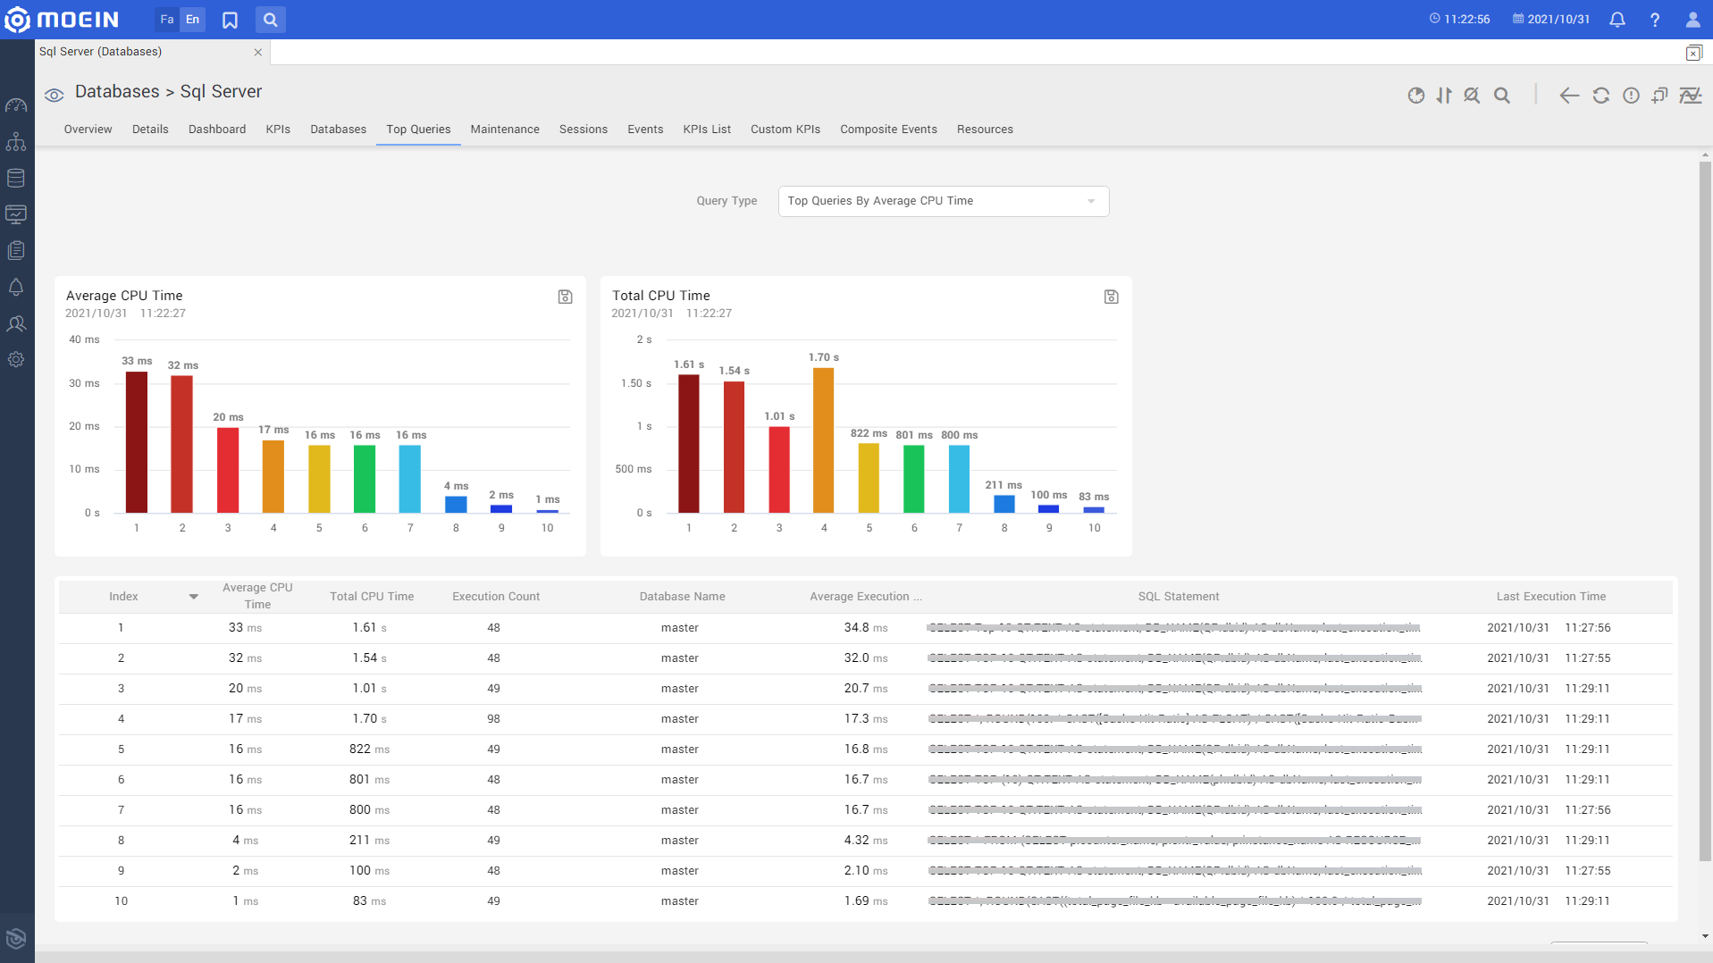Go back with the left arrow icon

coord(1569,96)
